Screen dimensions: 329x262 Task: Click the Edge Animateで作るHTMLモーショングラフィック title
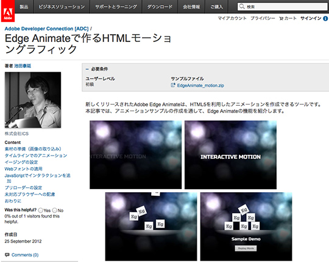pyautogui.click(x=88, y=44)
